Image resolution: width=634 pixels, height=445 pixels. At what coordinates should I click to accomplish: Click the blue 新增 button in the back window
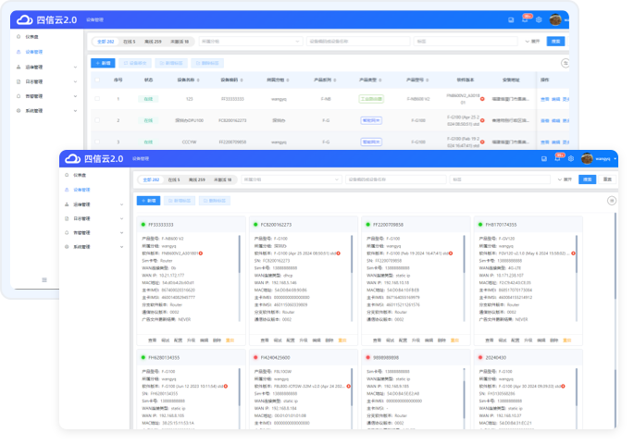[103, 63]
